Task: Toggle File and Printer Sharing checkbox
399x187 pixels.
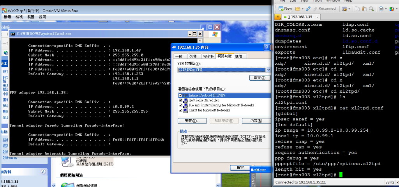Action: tap(180, 105)
